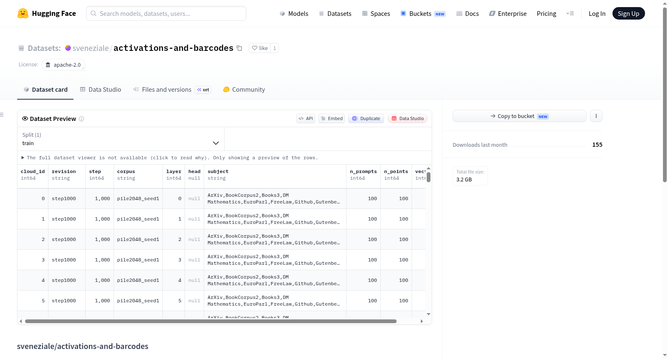Switch to the Dataset card tab
This screenshot has width=668, height=359.
coord(46,90)
